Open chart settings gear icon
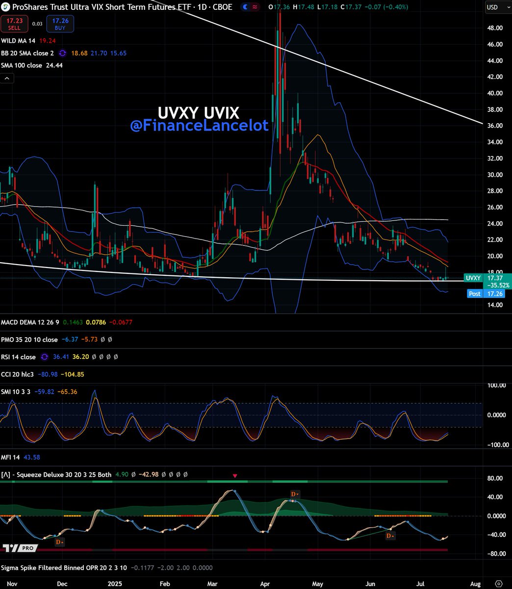The height and width of the screenshot is (589, 512). [x=498, y=584]
